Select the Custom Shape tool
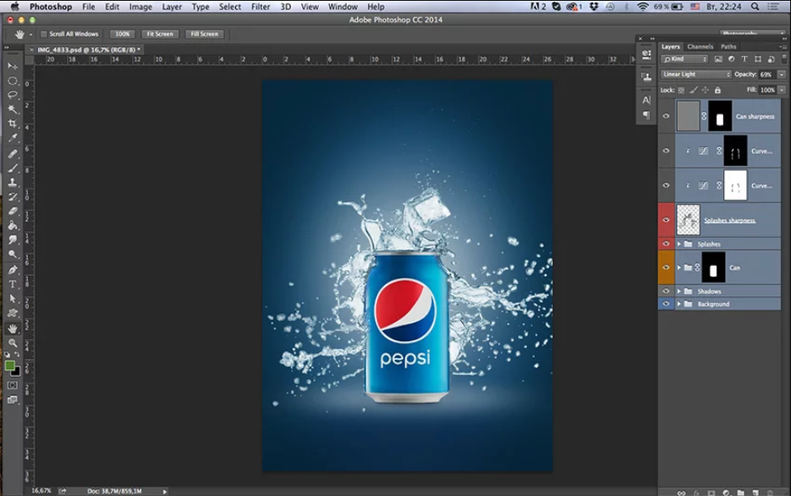Image resolution: width=791 pixels, height=496 pixels. coord(13,313)
